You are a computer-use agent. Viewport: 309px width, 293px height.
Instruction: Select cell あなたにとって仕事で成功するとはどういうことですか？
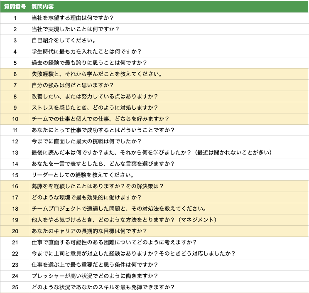[169, 130]
